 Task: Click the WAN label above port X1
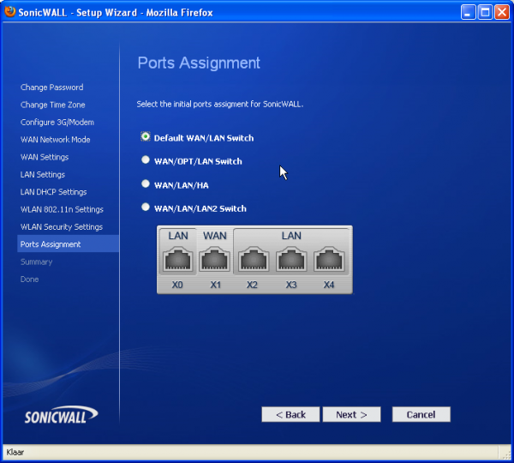tap(215, 236)
